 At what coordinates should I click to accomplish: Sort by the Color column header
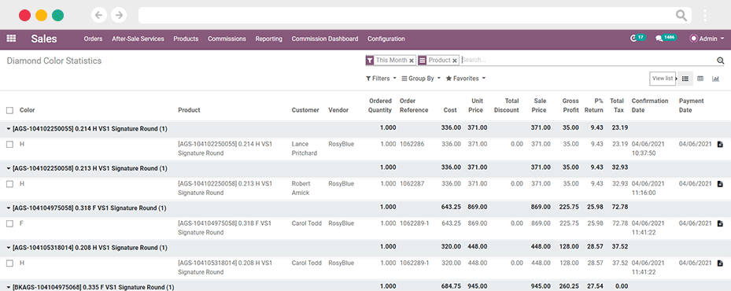[27, 111]
